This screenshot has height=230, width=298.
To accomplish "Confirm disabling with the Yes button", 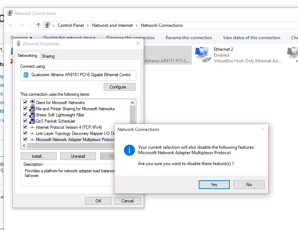I will pyautogui.click(x=214, y=185).
